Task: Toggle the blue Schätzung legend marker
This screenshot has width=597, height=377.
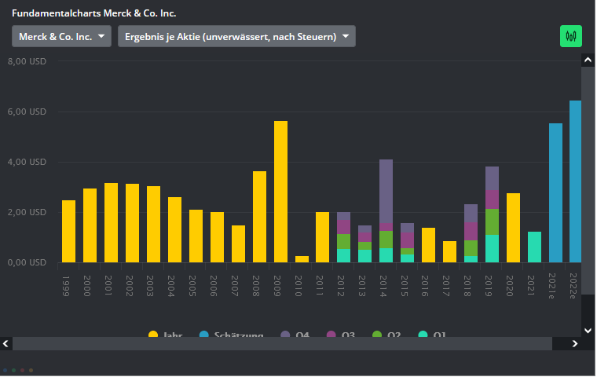Action: [x=204, y=335]
